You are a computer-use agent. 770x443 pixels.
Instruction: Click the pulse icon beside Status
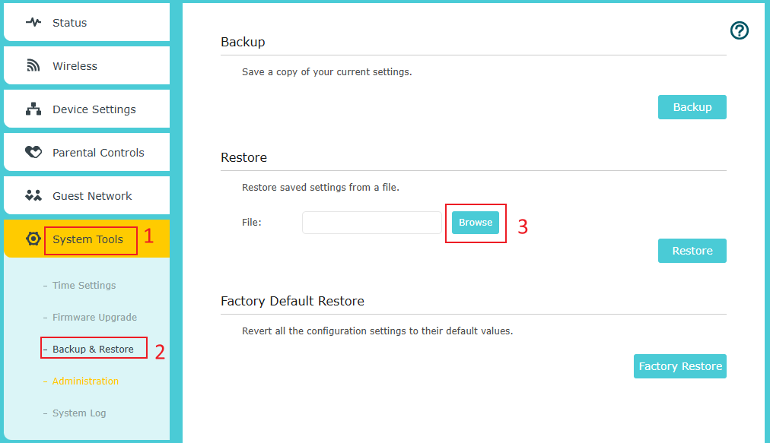pyautogui.click(x=33, y=23)
